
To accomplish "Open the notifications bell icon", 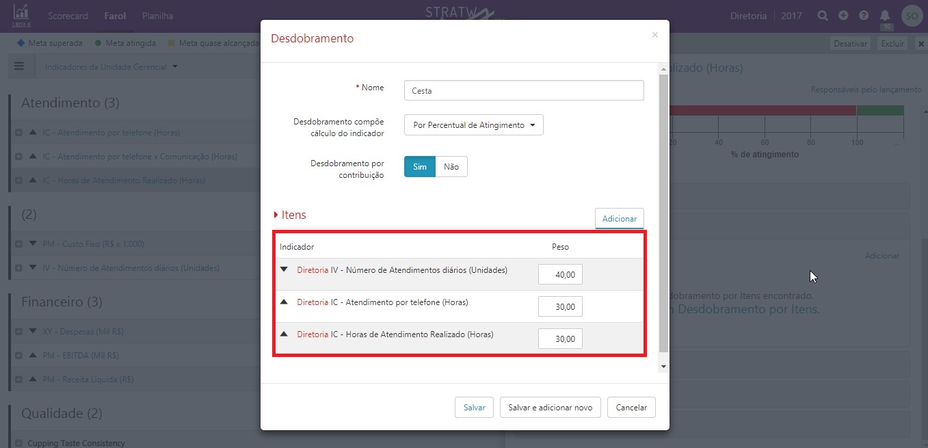I will coord(885,15).
